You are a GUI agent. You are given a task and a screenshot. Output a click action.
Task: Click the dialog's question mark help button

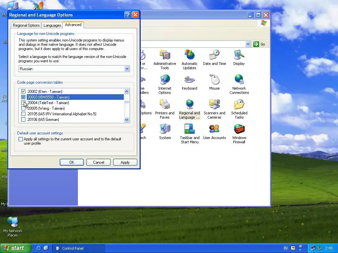(x=128, y=15)
